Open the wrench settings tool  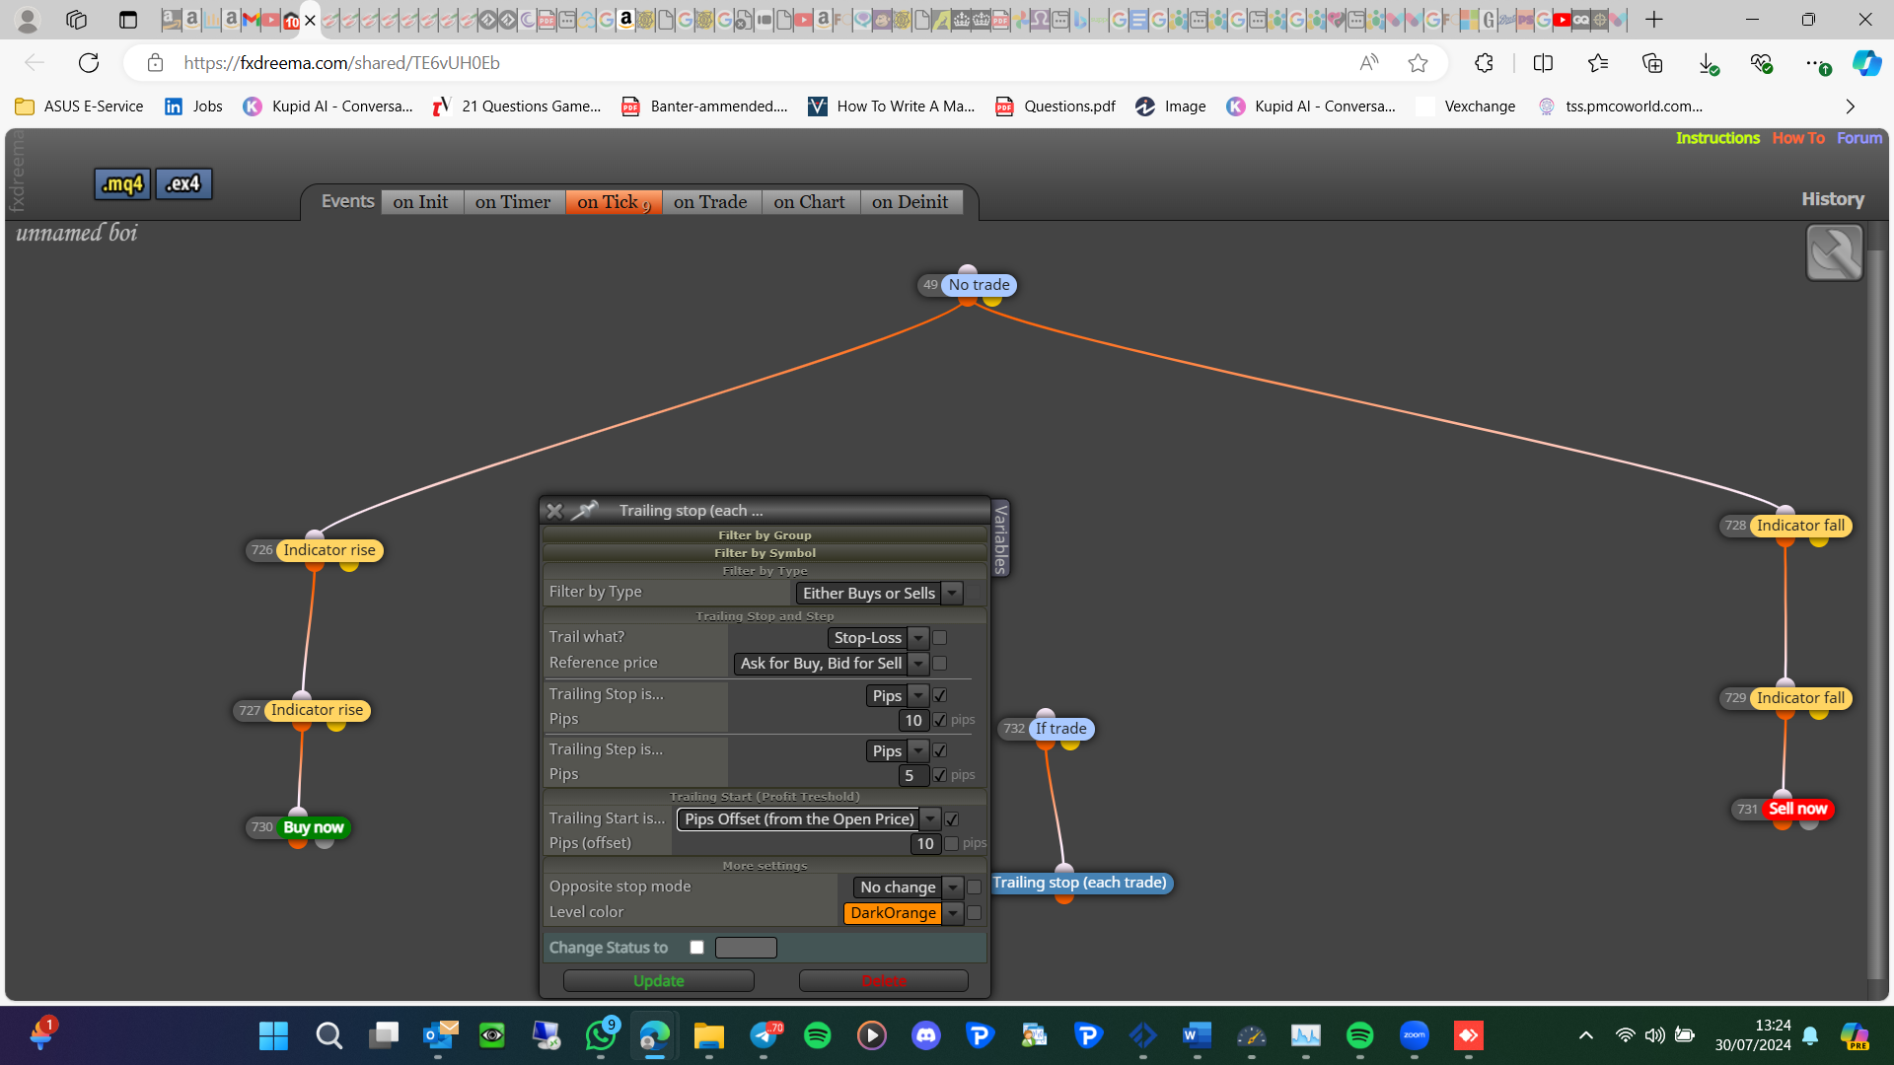[1834, 252]
